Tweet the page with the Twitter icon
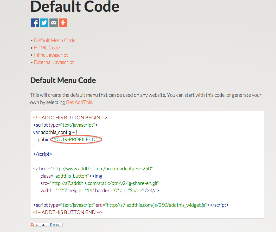This screenshot has width=276, height=232. pyautogui.click(x=44, y=23)
